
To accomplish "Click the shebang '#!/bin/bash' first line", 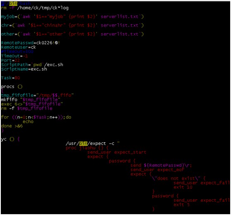I will pos(16,3).
